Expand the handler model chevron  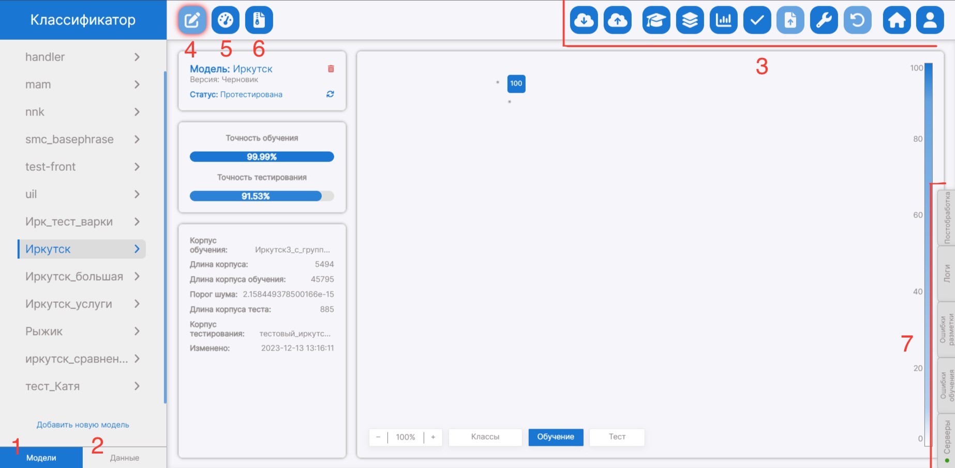click(x=137, y=57)
